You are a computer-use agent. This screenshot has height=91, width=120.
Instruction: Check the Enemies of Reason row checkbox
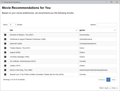(x=5, y=35)
